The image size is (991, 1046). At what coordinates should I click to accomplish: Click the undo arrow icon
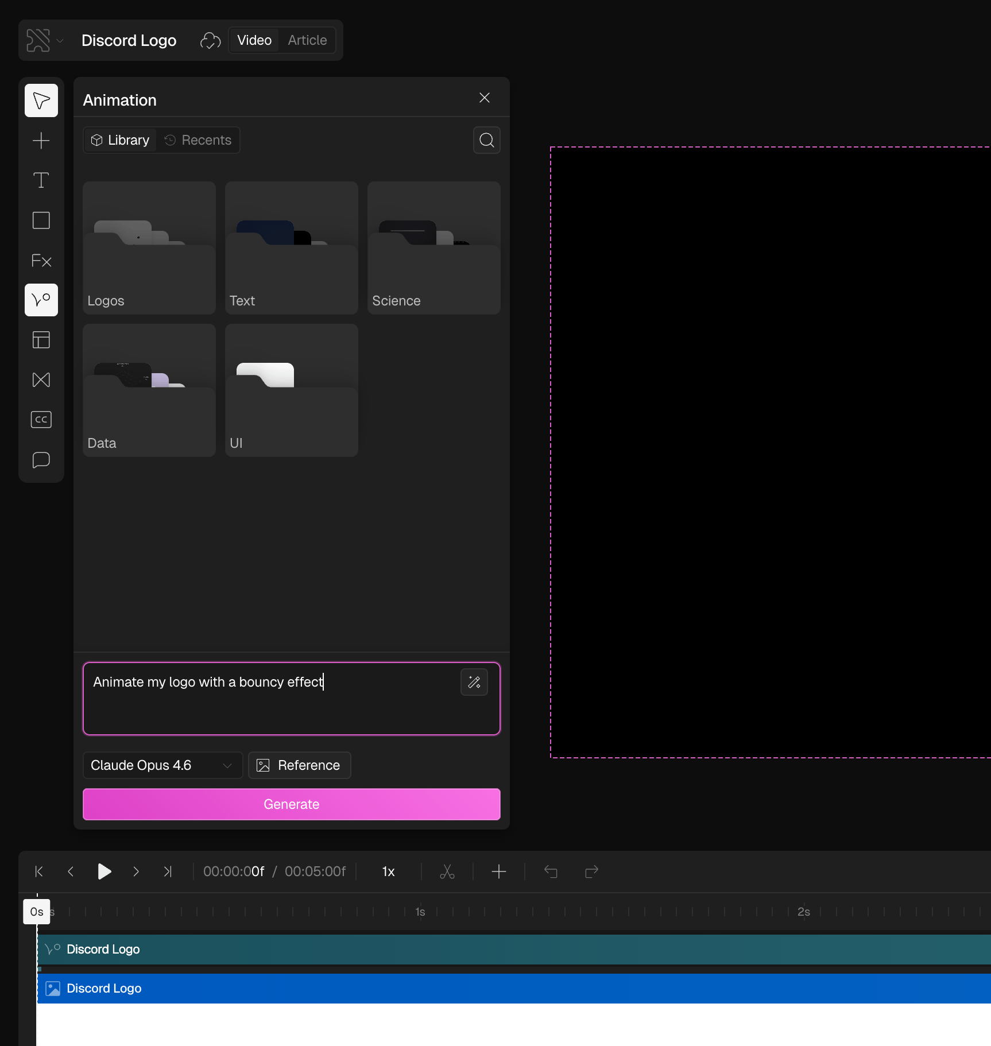[x=551, y=871]
